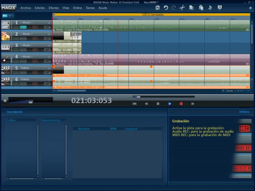Screen dimensions: 255x191
Task: Click the drum machine icon on track 1
Action: click(x=6, y=25)
